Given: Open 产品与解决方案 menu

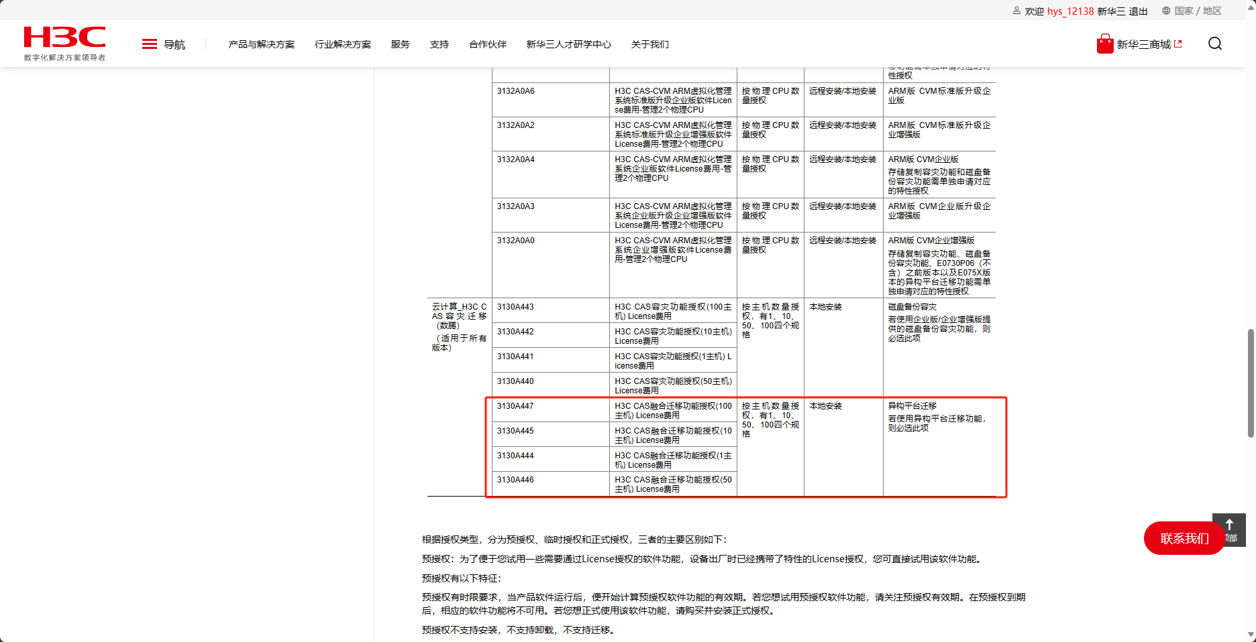Looking at the screenshot, I should [262, 44].
